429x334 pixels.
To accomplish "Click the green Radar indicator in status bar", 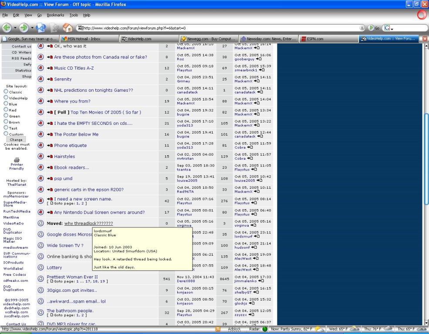I will 264,329.
